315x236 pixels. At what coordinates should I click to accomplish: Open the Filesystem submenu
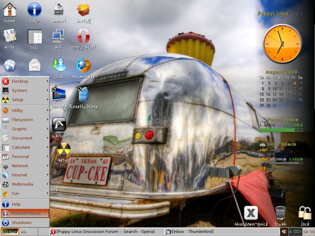click(x=25, y=120)
